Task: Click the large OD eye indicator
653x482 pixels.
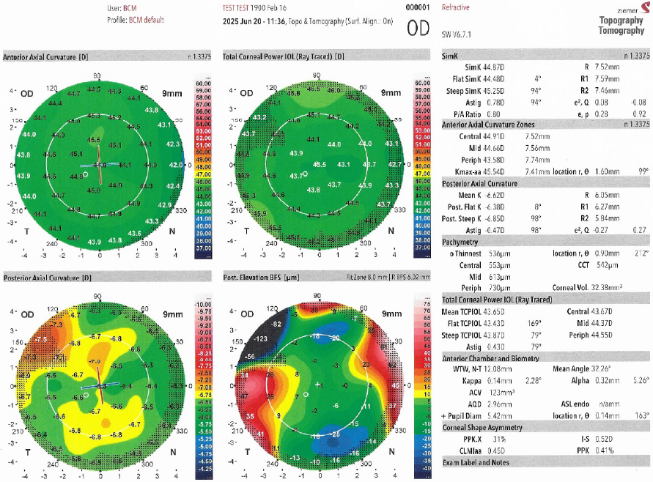Action: click(x=418, y=29)
